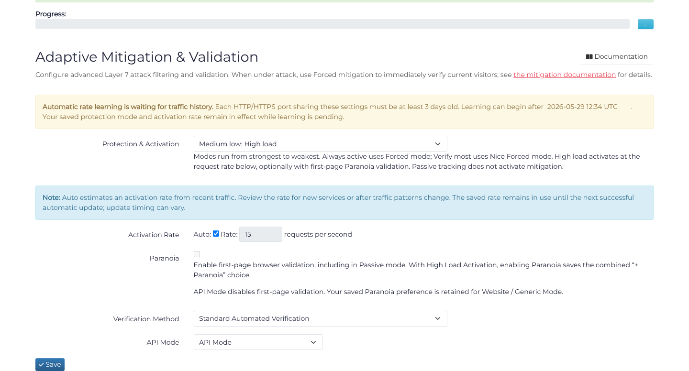Click the Adaptive Mitigation & Validation heading
Viewport: 689px width, 371px height.
(x=147, y=57)
